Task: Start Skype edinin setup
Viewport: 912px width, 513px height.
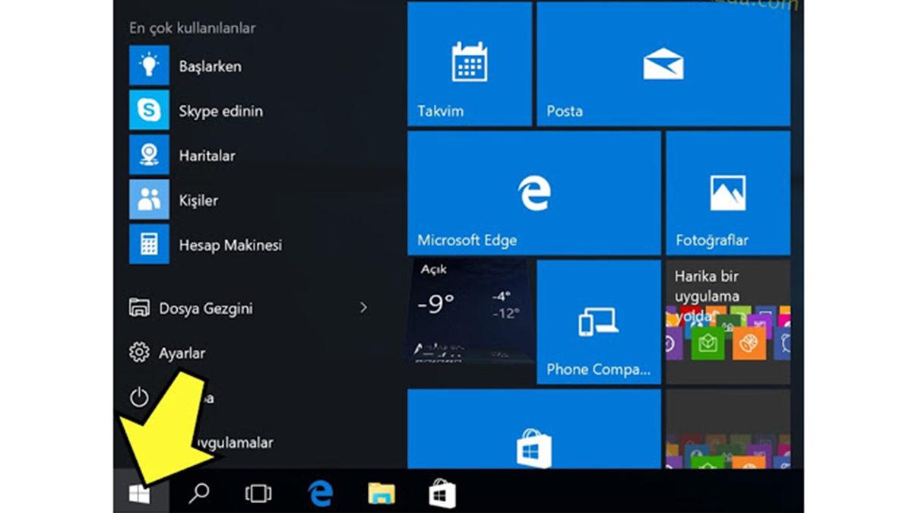Action: [220, 110]
